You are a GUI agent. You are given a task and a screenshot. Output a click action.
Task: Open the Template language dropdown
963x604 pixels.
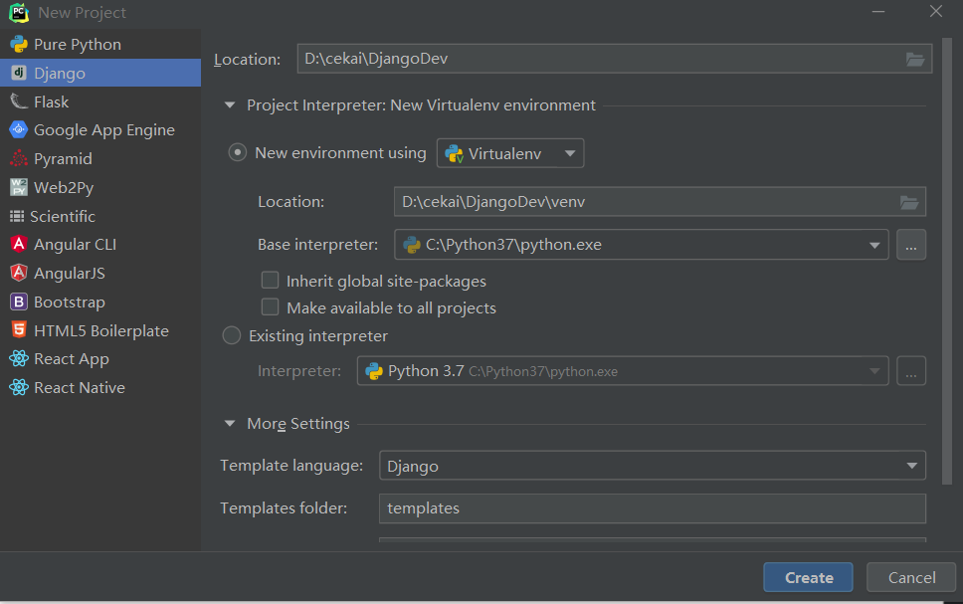[652, 466]
